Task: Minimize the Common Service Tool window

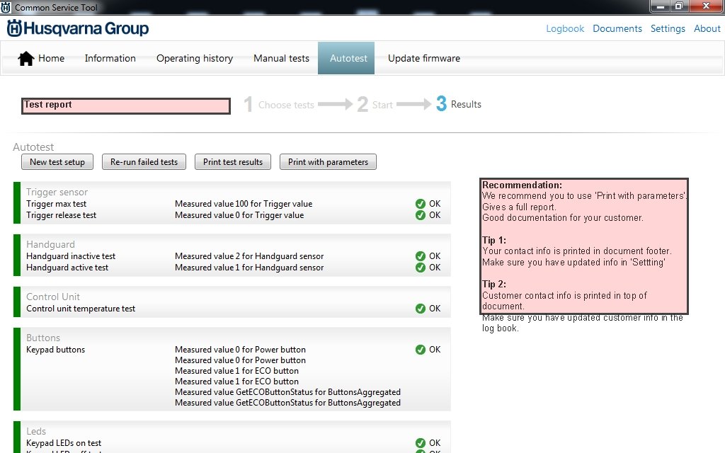Action: click(x=661, y=6)
